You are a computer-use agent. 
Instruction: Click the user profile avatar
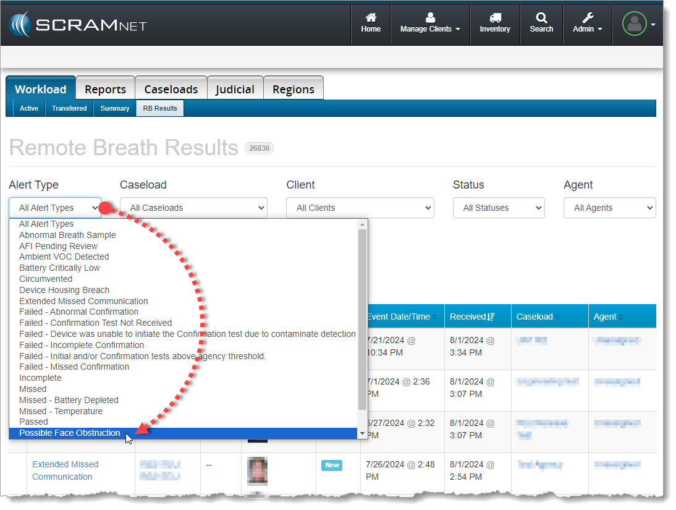(x=634, y=24)
